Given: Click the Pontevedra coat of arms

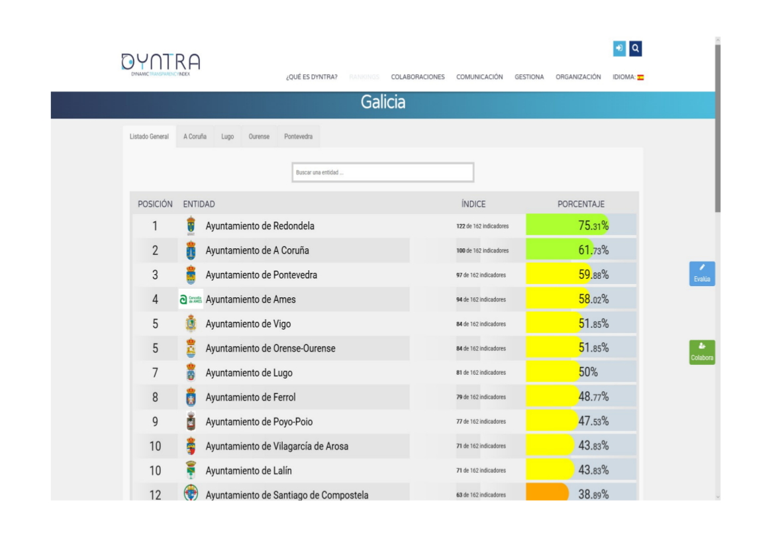Looking at the screenshot, I should tap(191, 275).
